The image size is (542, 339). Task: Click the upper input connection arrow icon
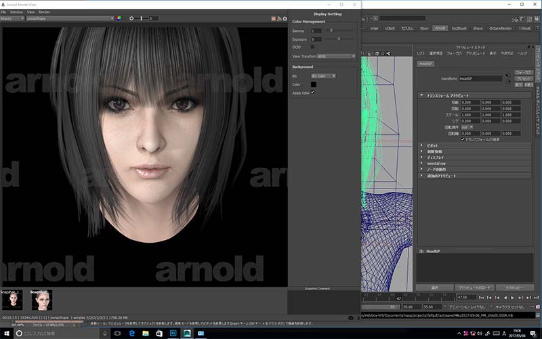click(x=507, y=75)
